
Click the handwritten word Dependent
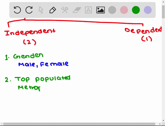tap(143, 30)
